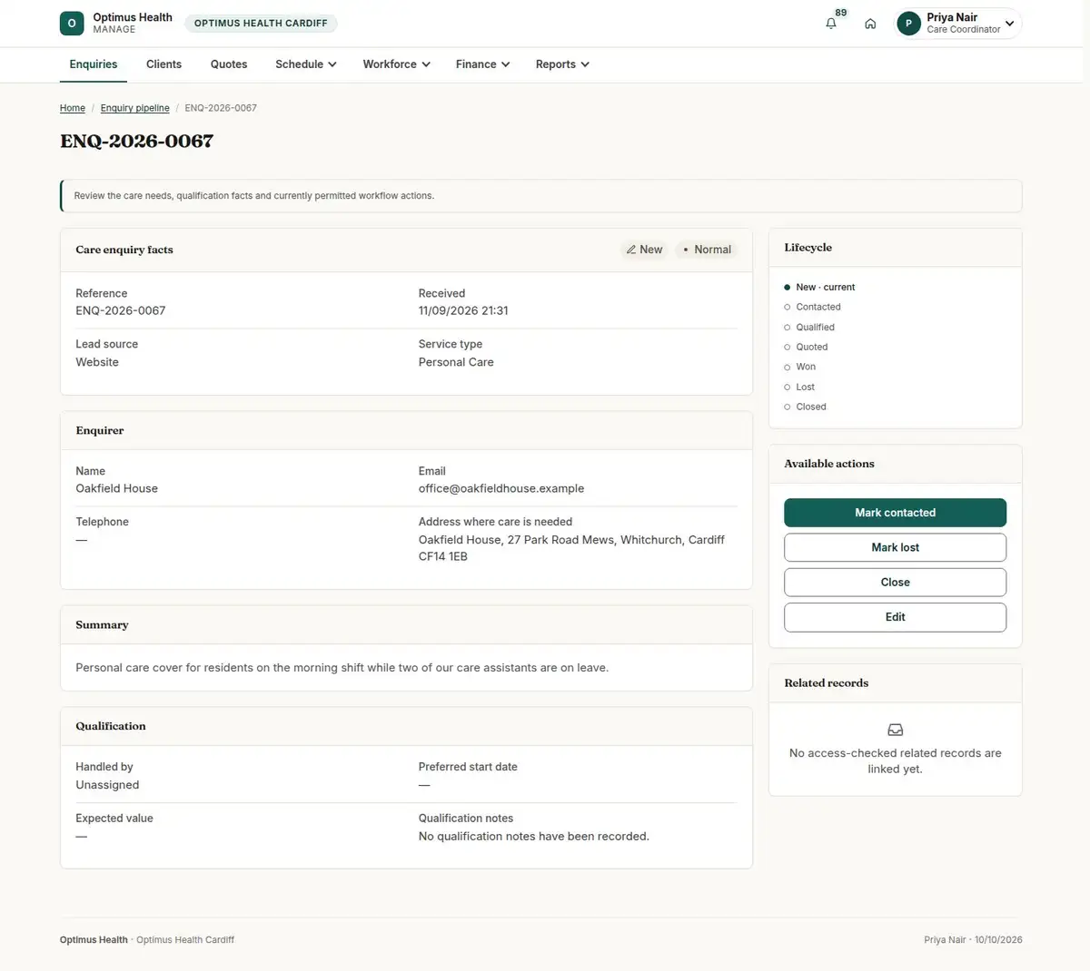This screenshot has height=971, width=1090.
Task: Click the Mark contacted button
Action: [896, 513]
